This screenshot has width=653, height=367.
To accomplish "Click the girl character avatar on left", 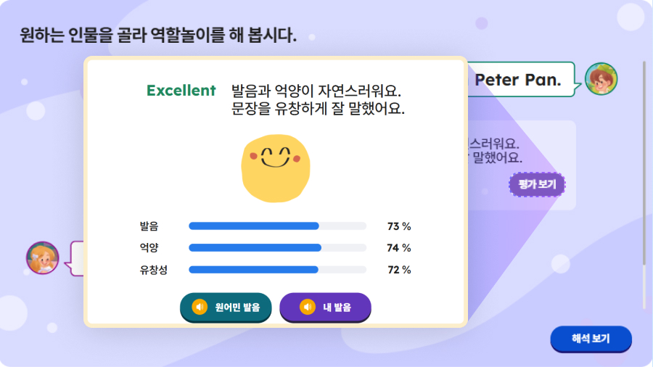I will [x=43, y=257].
